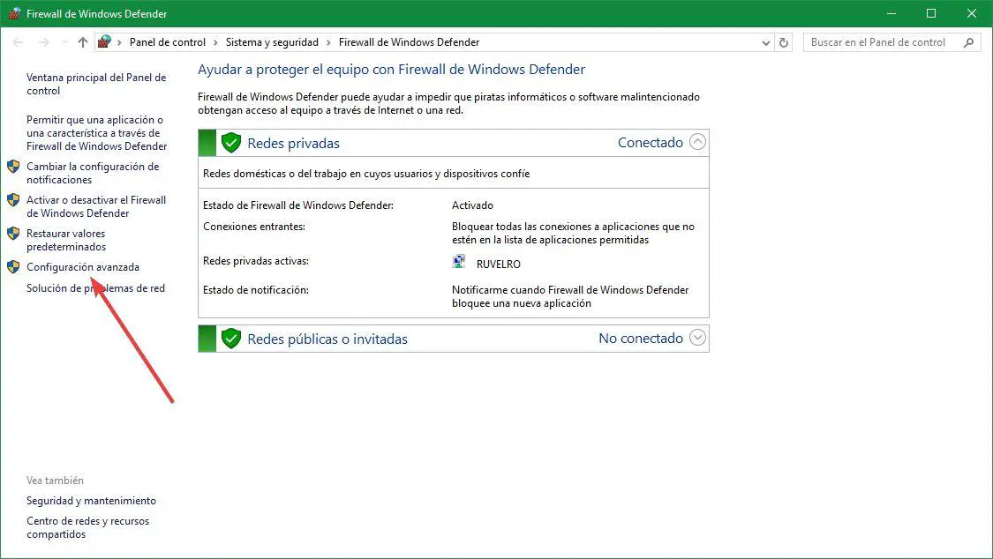Click shield icon beside 'Restaurar valores'
Viewport: 993px width, 559px height.
click(x=13, y=234)
